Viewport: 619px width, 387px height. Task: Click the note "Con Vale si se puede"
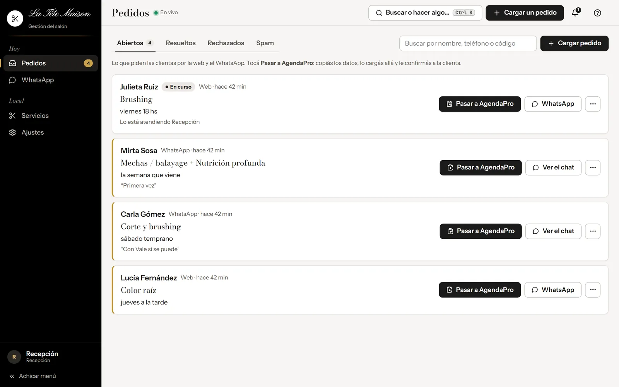click(x=150, y=249)
